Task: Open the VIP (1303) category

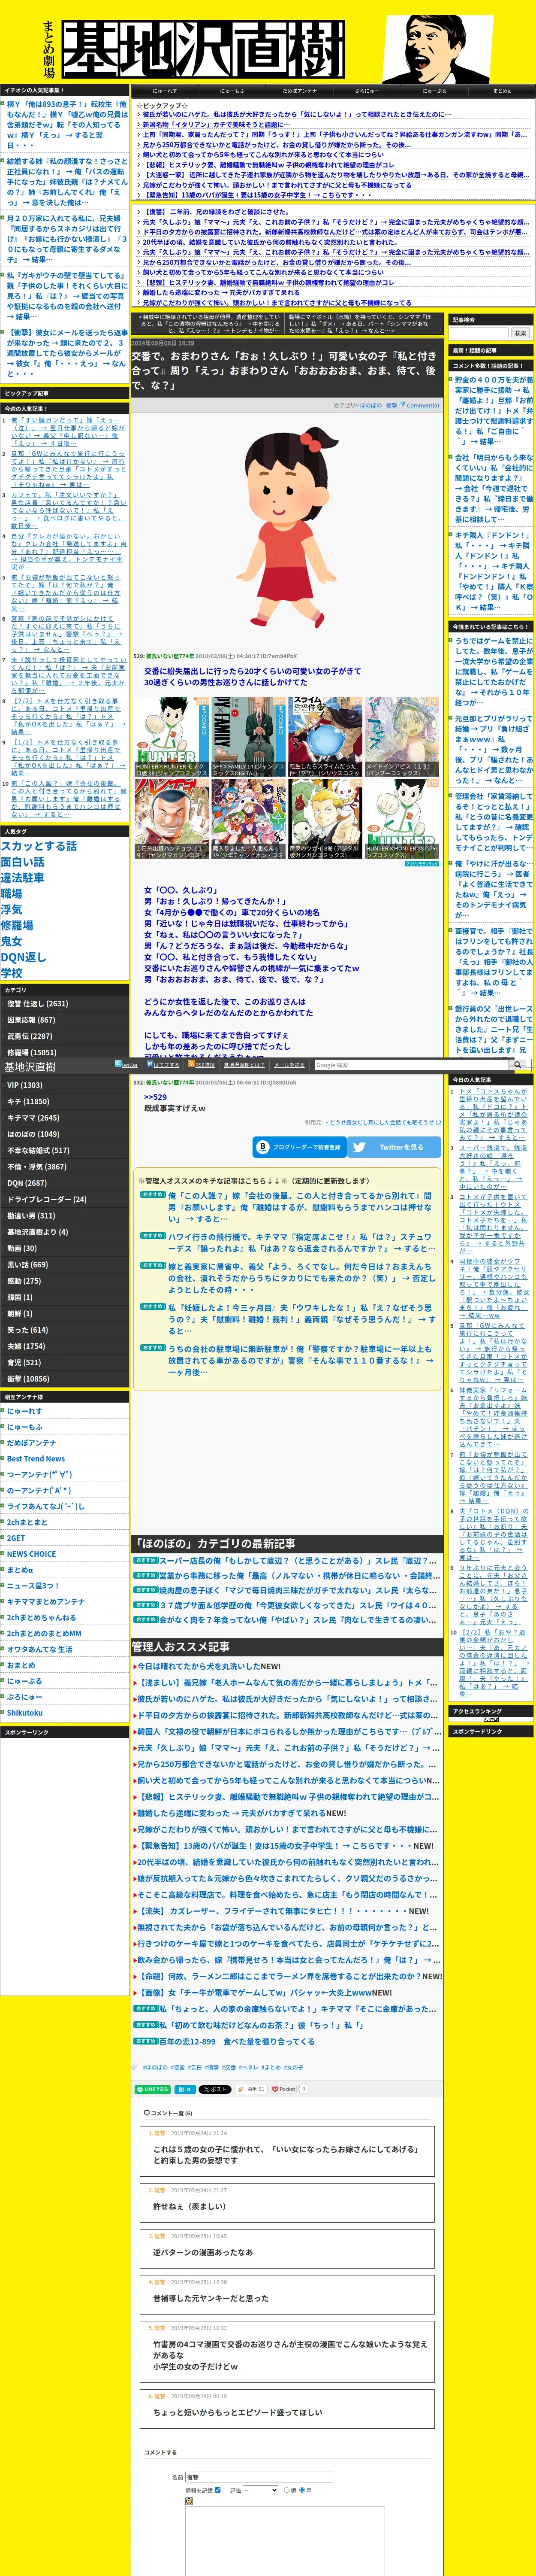Action: [x=25, y=1085]
